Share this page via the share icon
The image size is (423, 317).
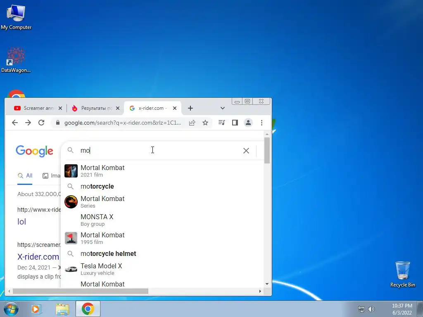[192, 123]
